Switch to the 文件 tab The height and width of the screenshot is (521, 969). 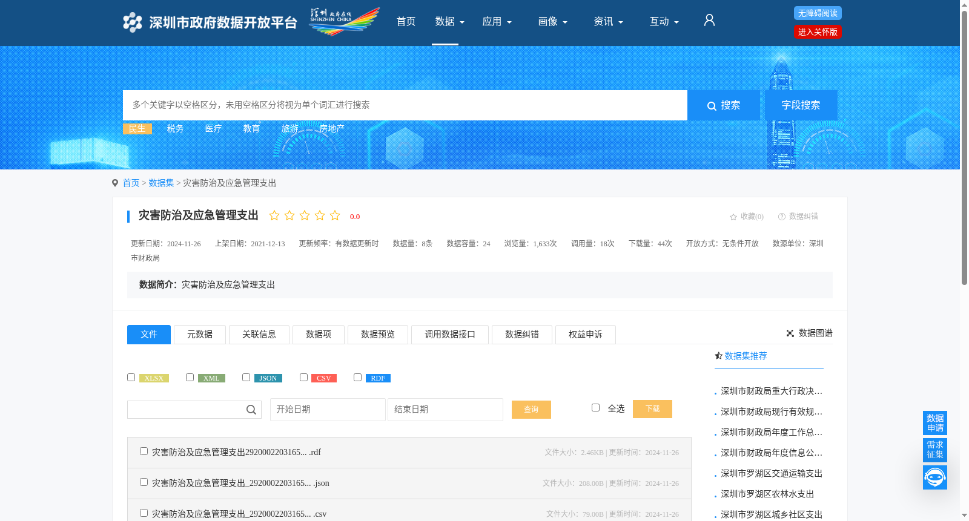coord(149,335)
